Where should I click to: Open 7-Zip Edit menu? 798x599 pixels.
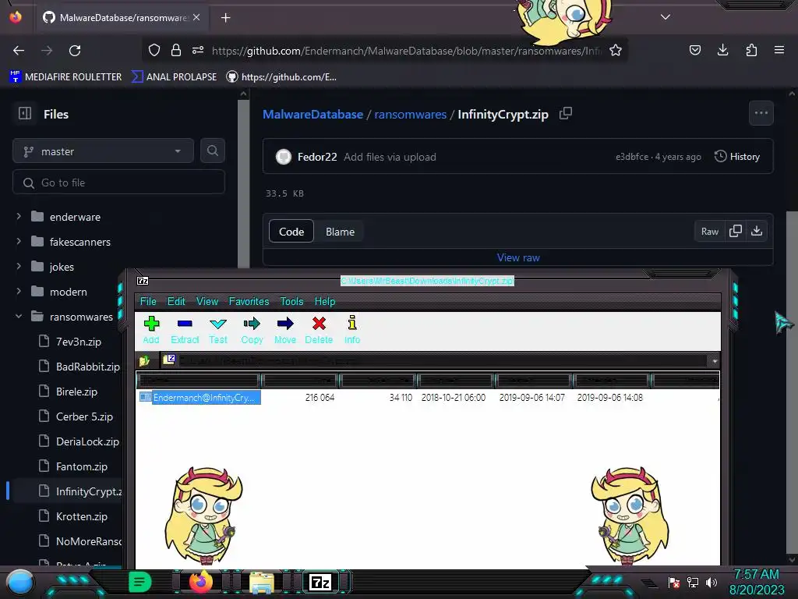(176, 302)
